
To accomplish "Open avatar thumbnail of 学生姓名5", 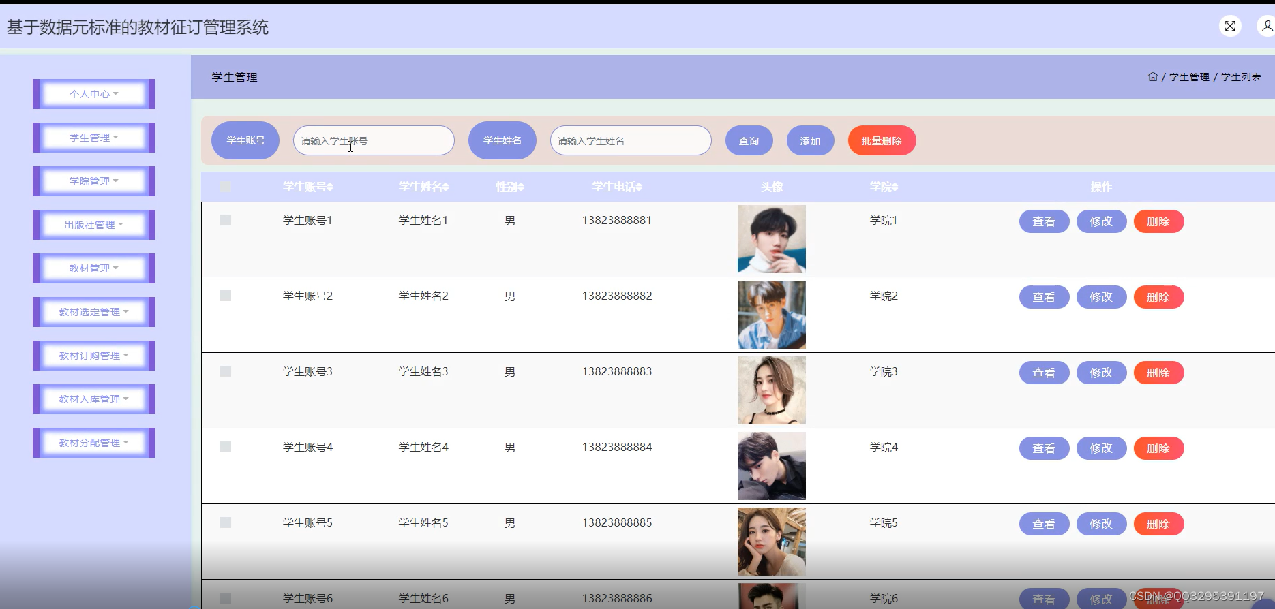I will 772,542.
